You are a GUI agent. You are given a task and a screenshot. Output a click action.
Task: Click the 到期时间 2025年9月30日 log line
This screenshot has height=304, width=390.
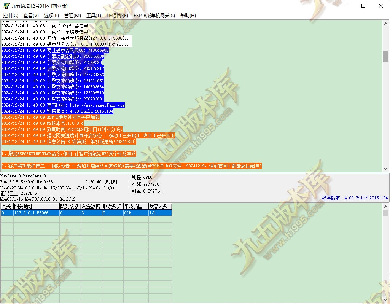[x=62, y=129]
